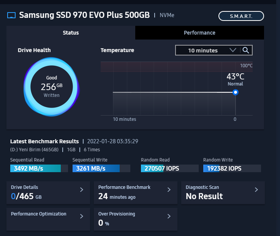
Task: Open Over Provisioning arrow chevron
Action: (x=169, y=216)
